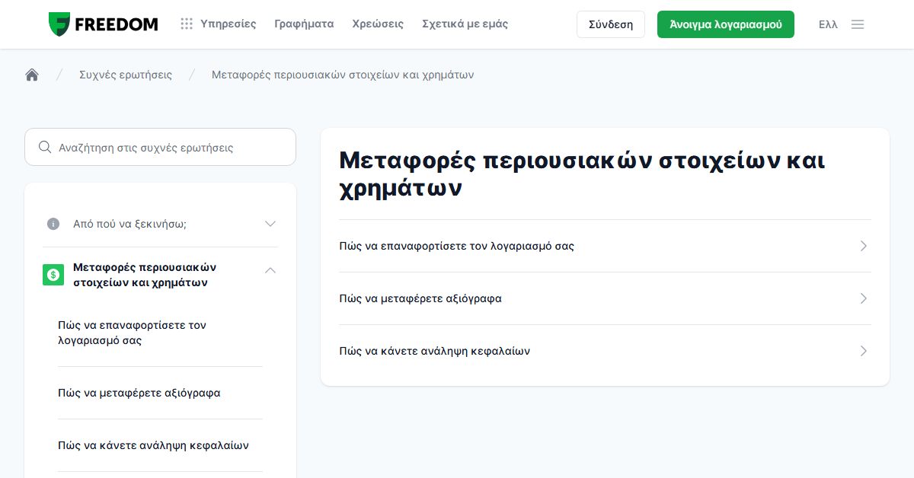Click the info icon beside Από πού να ξεκινήσω
Screen dimensions: 914x478
click(53, 224)
